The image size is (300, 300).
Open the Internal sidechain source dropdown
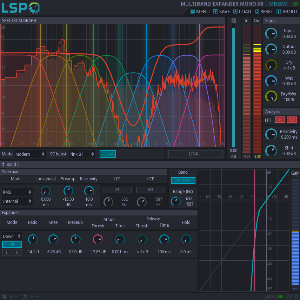pyautogui.click(x=17, y=201)
